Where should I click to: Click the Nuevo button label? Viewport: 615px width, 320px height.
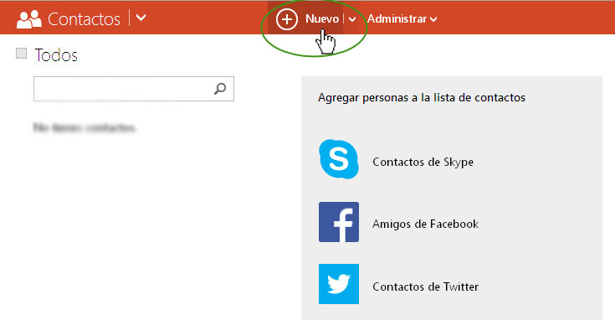[322, 18]
